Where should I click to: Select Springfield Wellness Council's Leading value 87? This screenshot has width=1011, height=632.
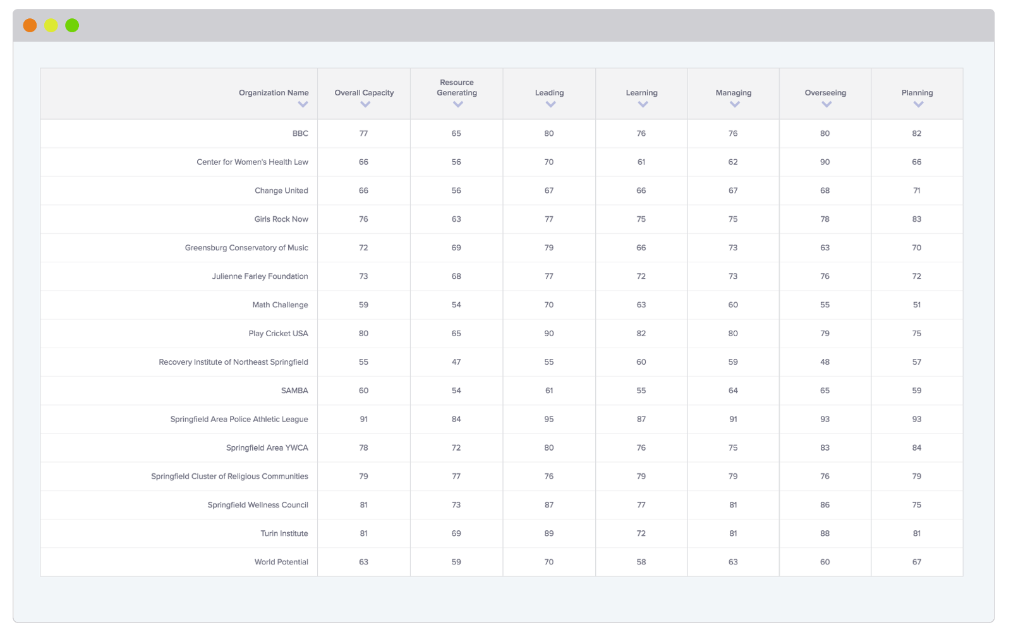coord(549,505)
